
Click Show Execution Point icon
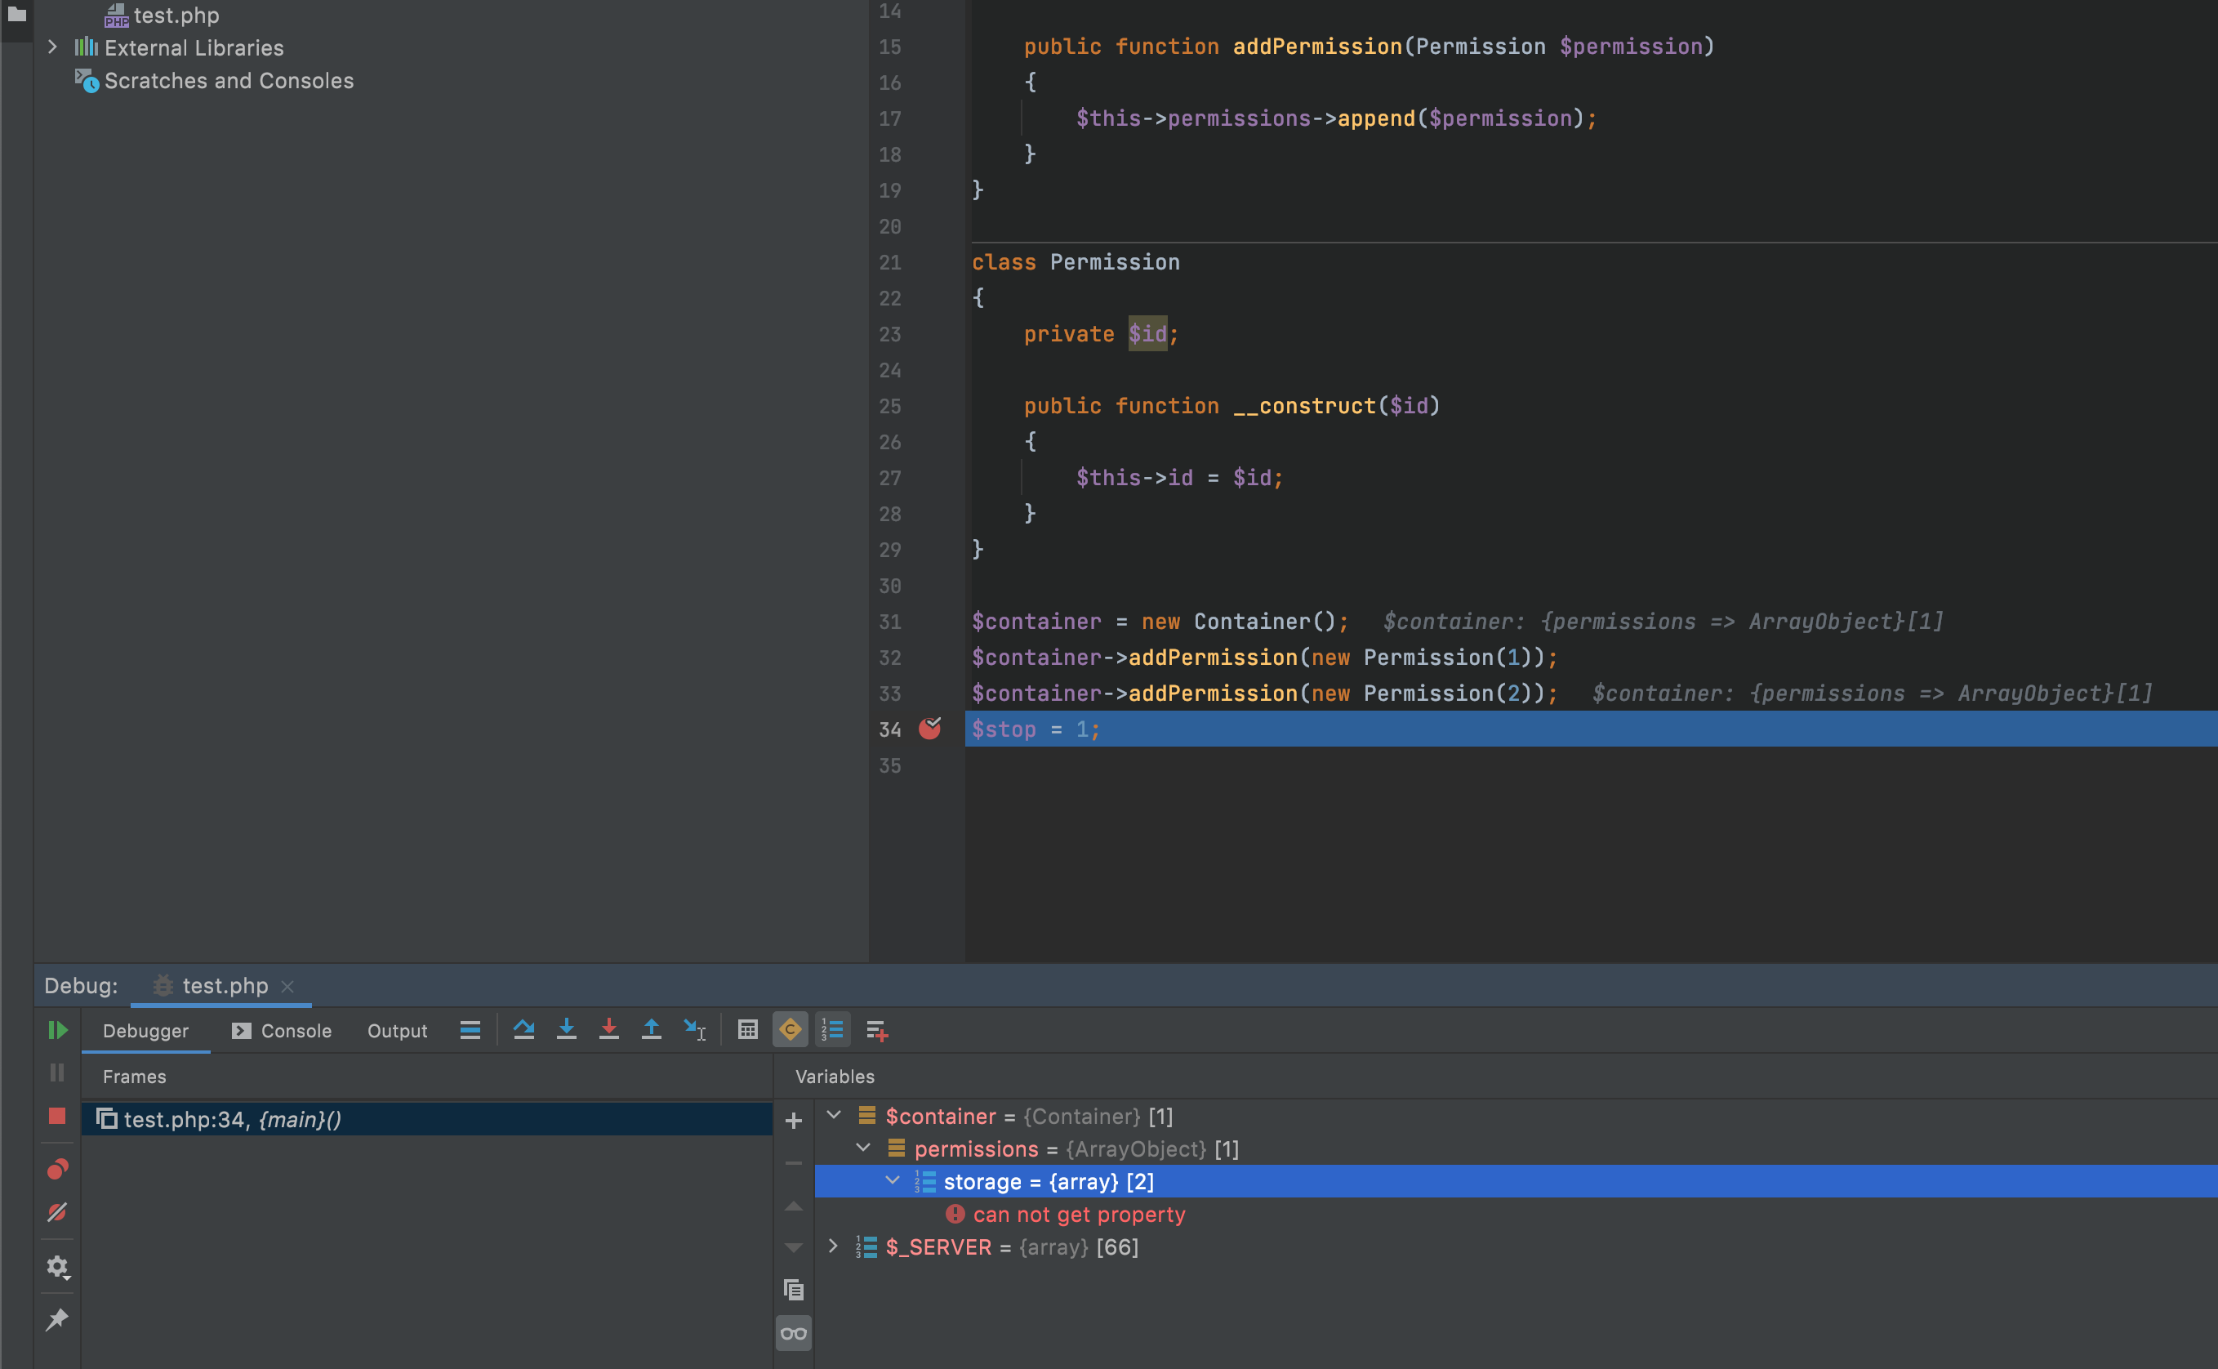point(470,1030)
